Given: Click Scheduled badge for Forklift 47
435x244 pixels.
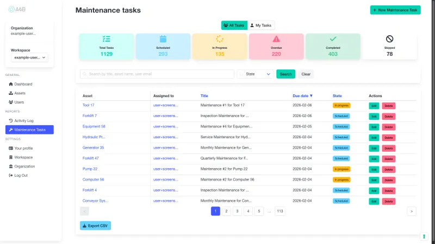Looking at the screenshot, I should [341, 158].
